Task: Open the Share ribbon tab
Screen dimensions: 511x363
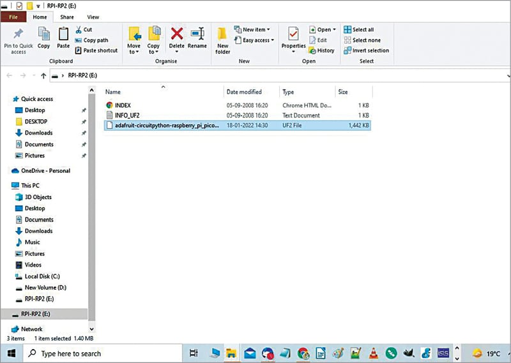Action: click(x=66, y=17)
